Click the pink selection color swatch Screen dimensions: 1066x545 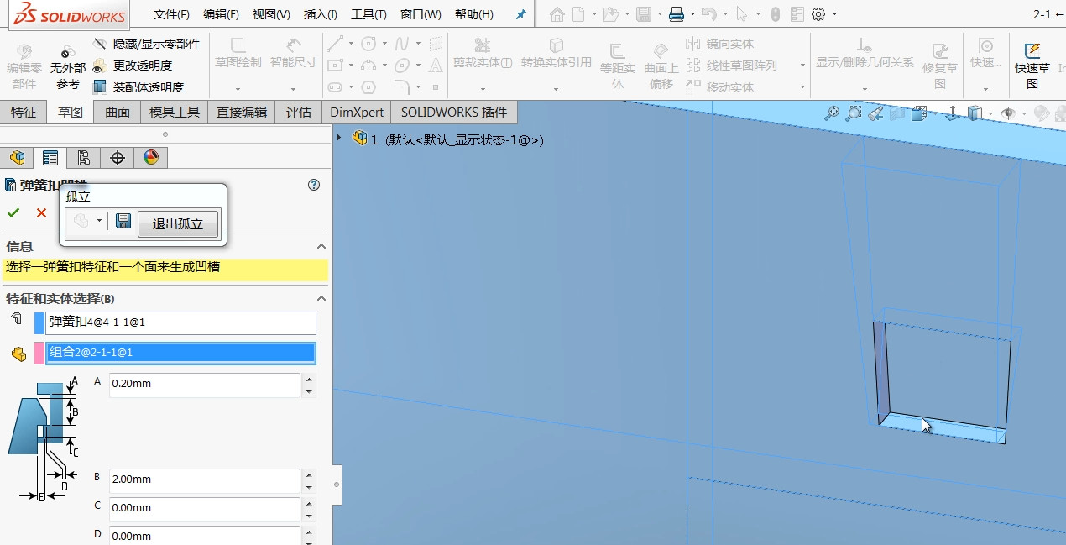click(x=39, y=353)
